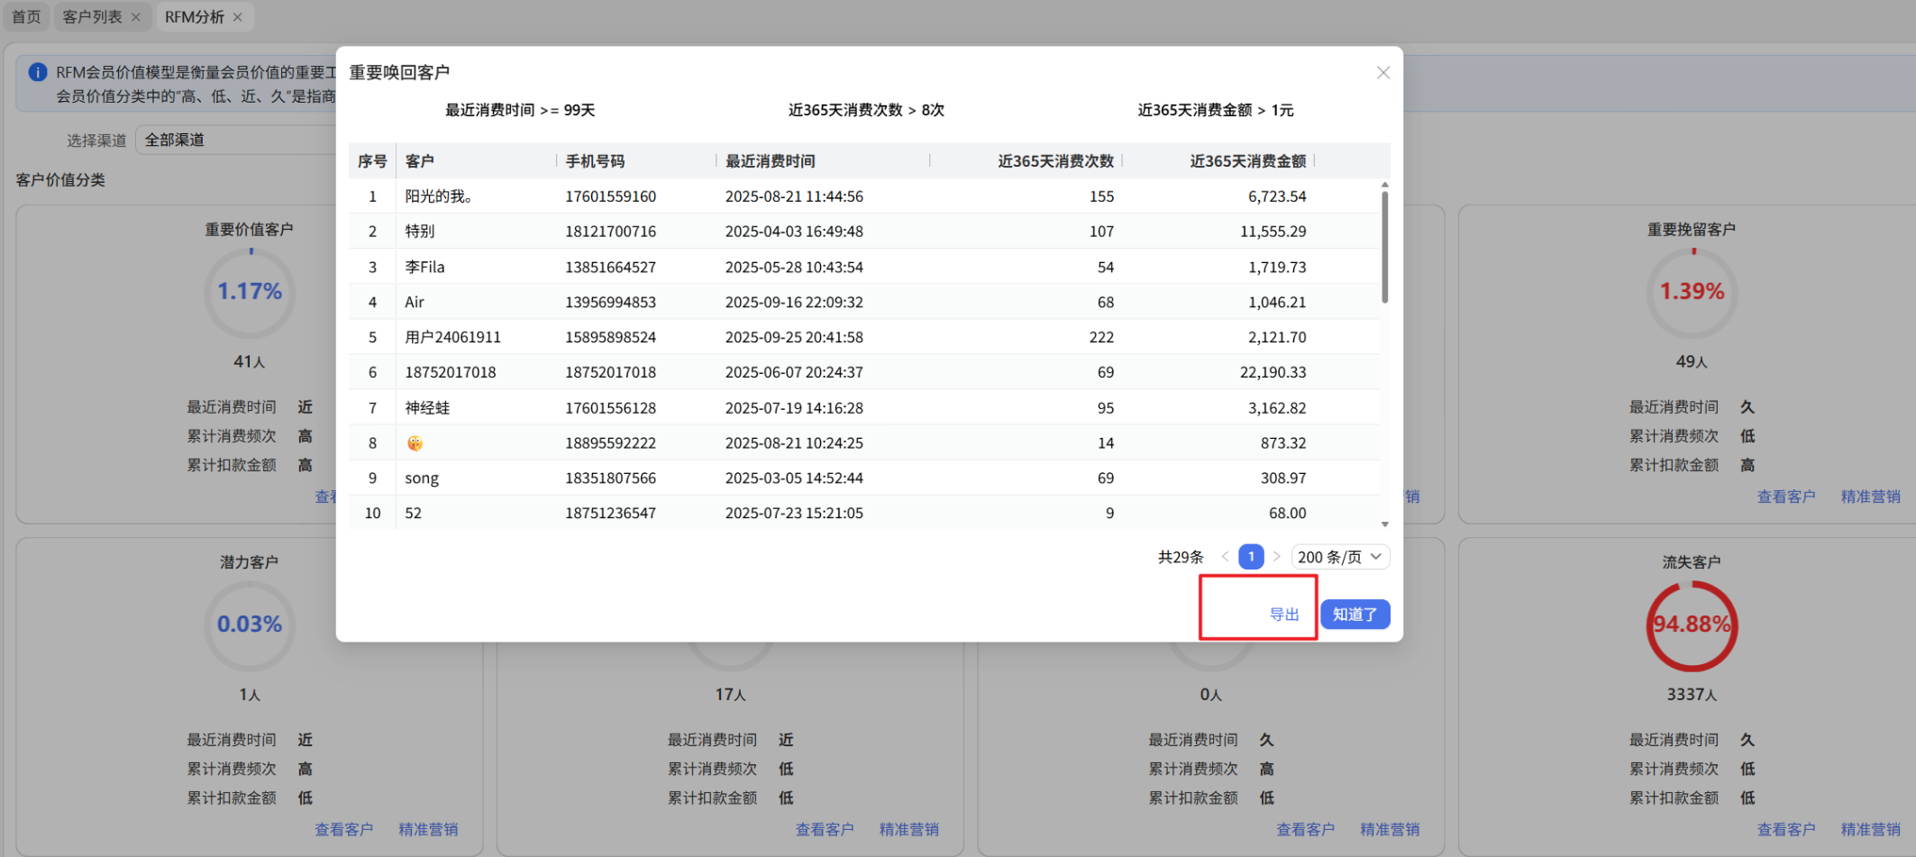1916x857 pixels.
Task: Select customer 李Fila in row 3
Action: pos(424,268)
